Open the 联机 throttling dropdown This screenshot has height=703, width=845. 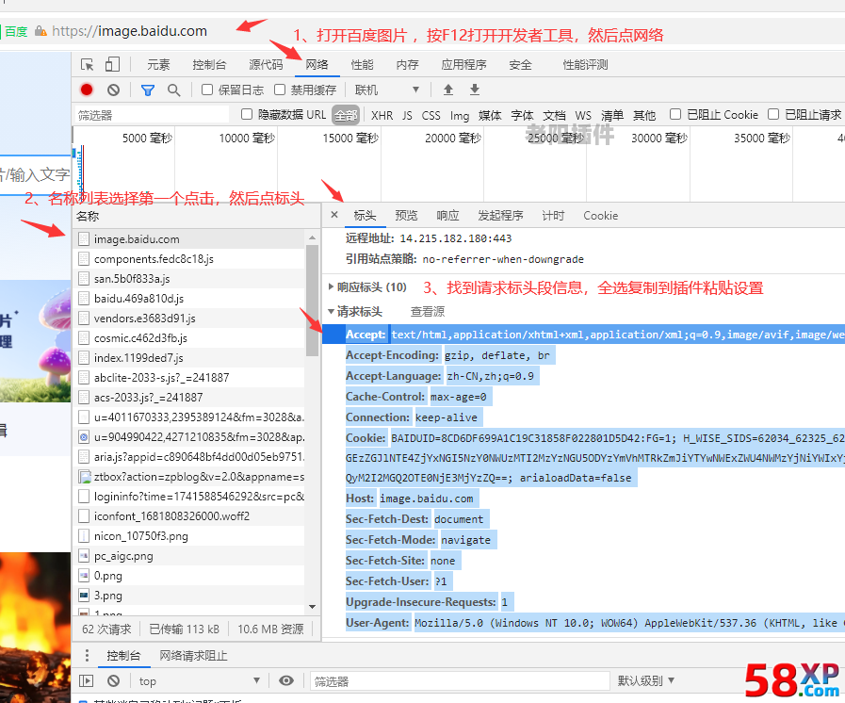tap(386, 90)
